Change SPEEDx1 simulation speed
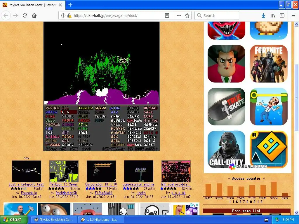Screen dimensions: 299x224 click(x=134, y=141)
